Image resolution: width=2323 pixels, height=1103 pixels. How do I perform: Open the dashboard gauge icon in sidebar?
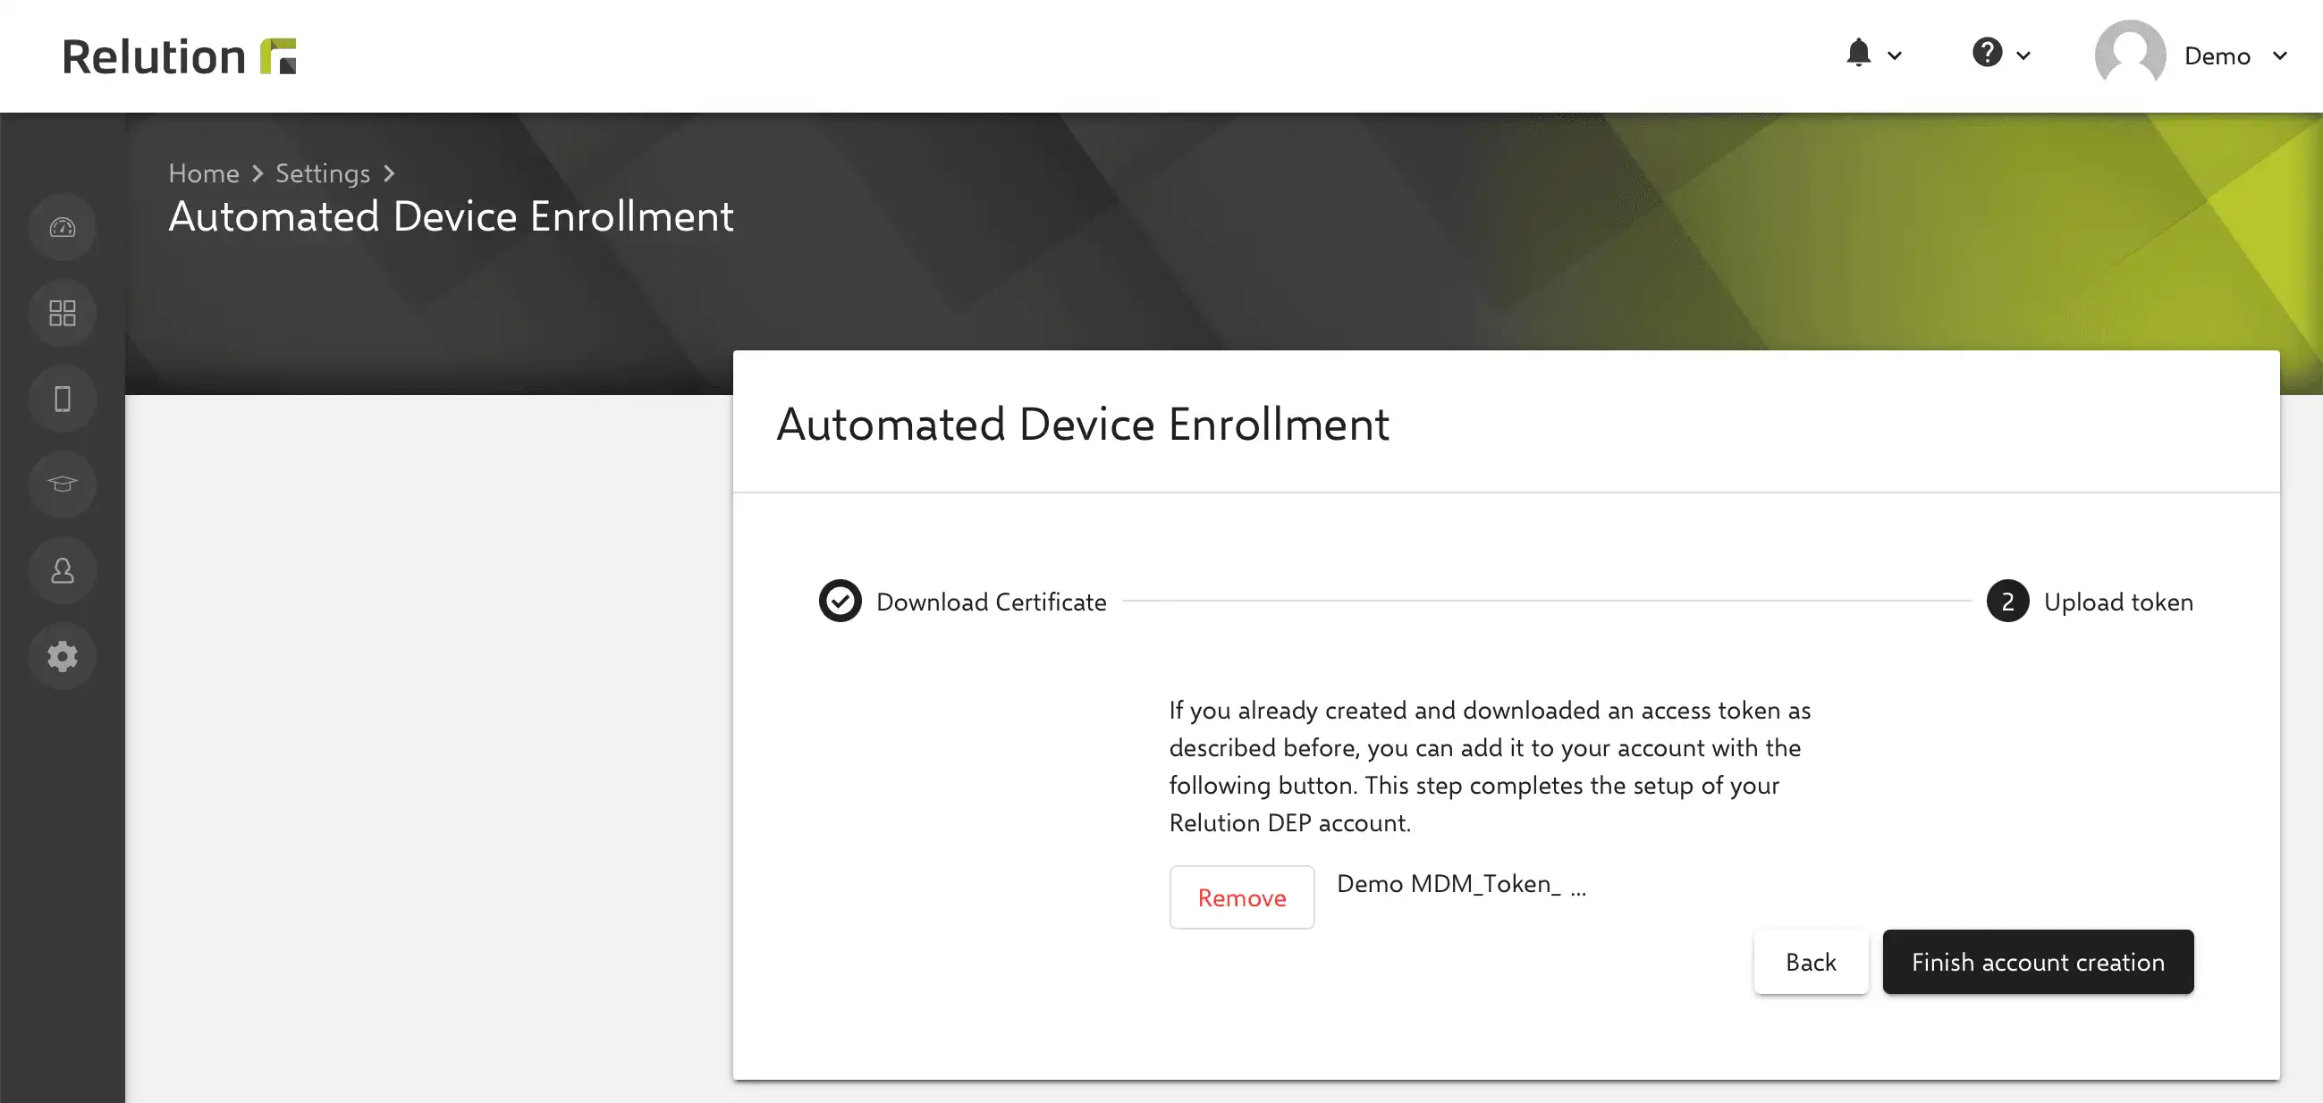(63, 227)
